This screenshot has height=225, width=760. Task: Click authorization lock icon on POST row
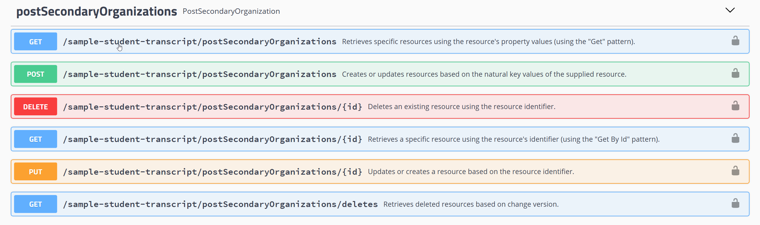[735, 73]
